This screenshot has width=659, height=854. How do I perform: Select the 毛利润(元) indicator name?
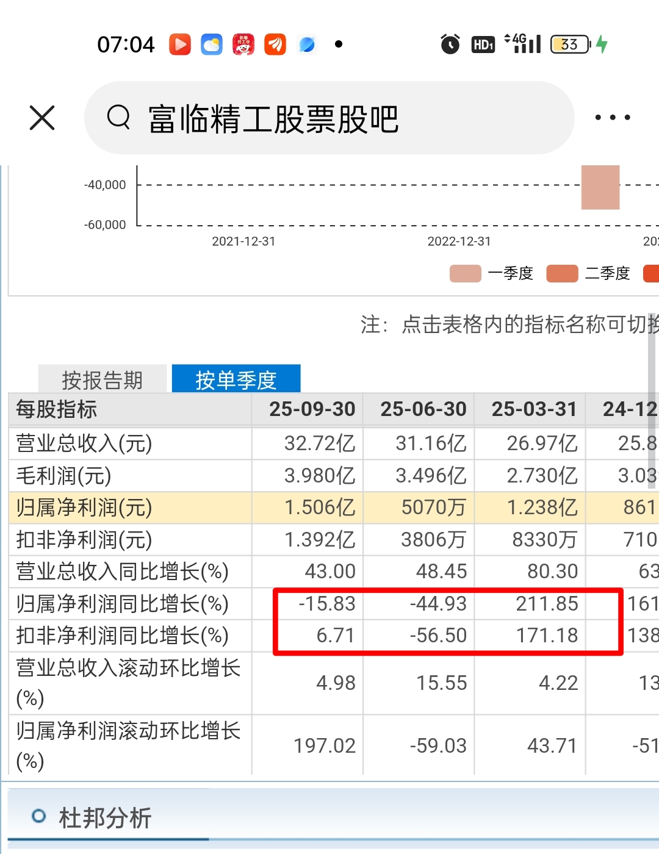(x=64, y=476)
